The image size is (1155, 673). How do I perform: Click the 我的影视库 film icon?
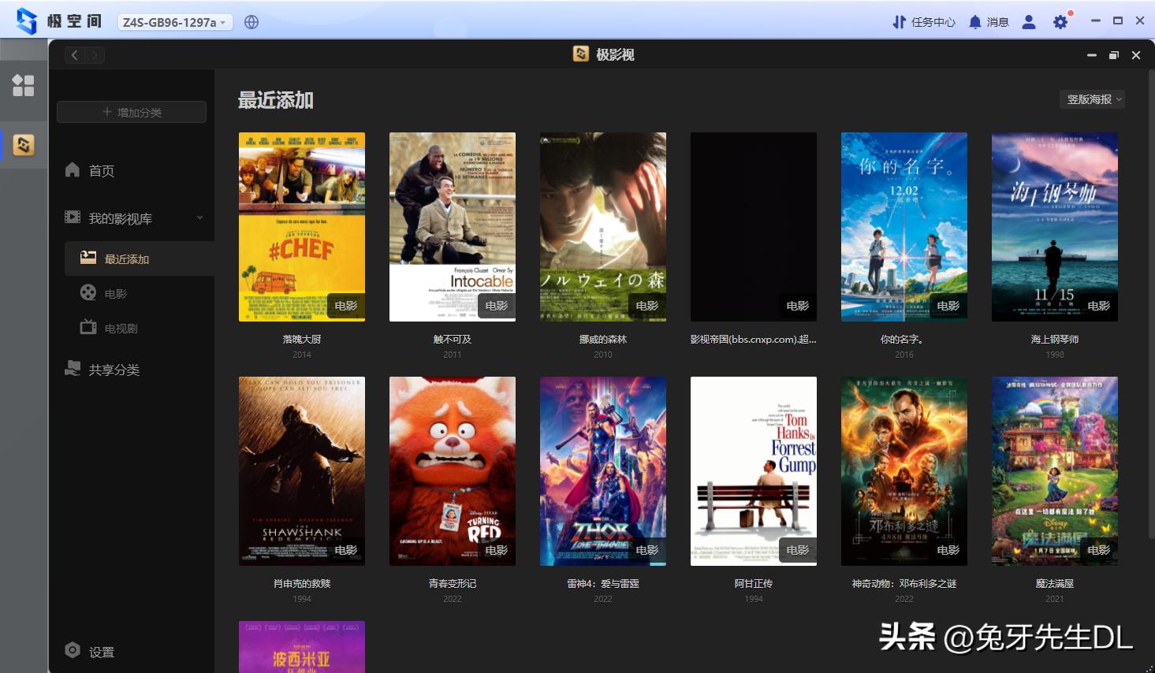coord(73,218)
